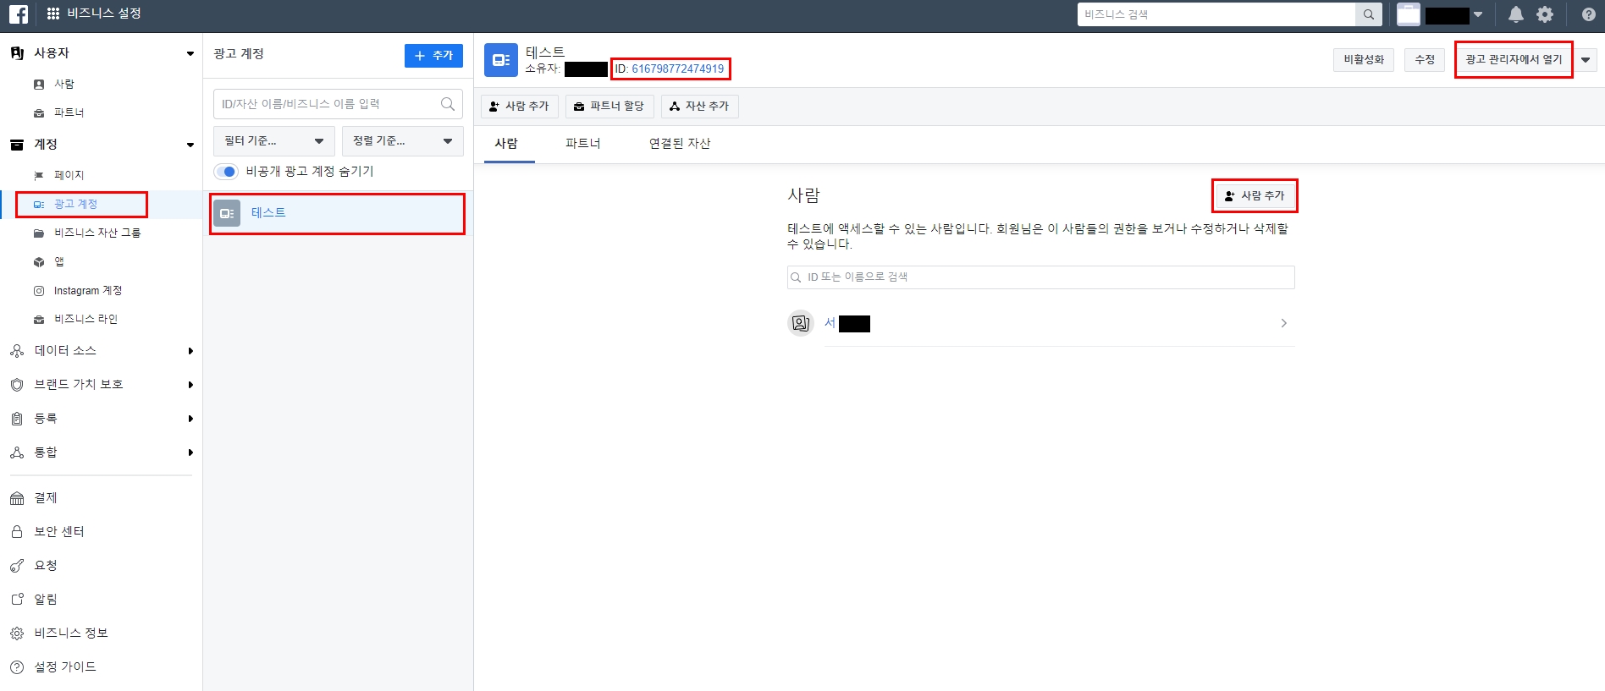Image resolution: width=1605 pixels, height=691 pixels.
Task: Open 요청 in the sidebar
Action: [46, 566]
